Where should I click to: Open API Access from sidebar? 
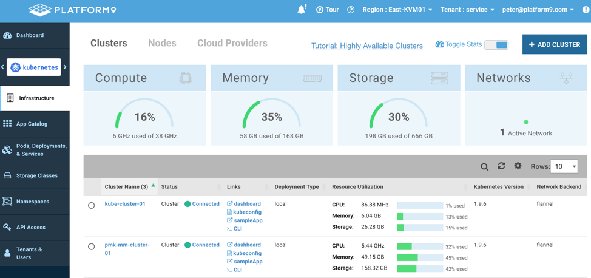click(x=30, y=227)
